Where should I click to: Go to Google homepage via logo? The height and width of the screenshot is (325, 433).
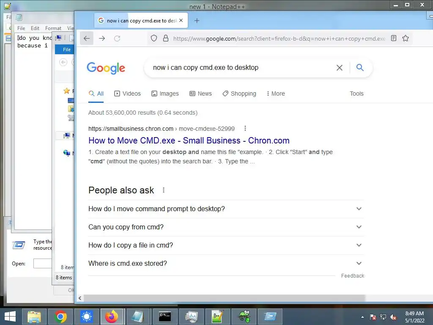[106, 68]
